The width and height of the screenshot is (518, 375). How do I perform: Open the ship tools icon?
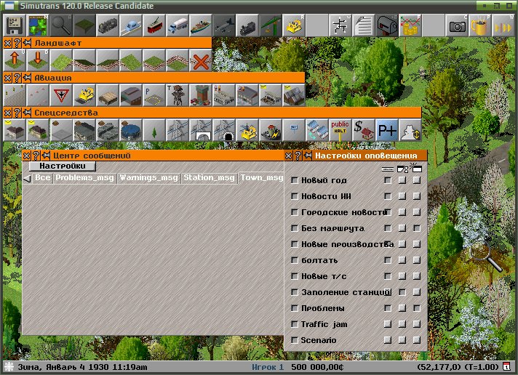(201, 25)
